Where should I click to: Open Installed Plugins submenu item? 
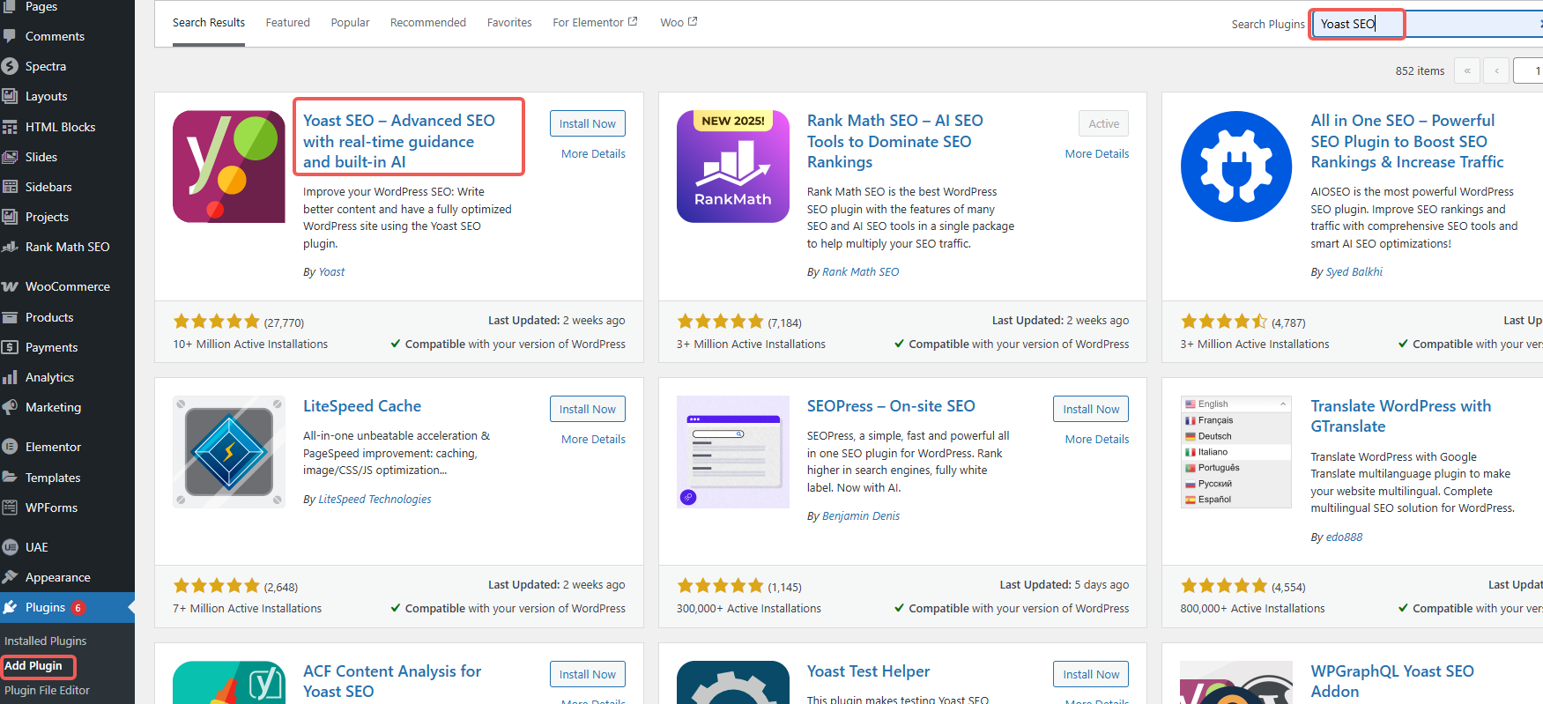pyautogui.click(x=45, y=641)
